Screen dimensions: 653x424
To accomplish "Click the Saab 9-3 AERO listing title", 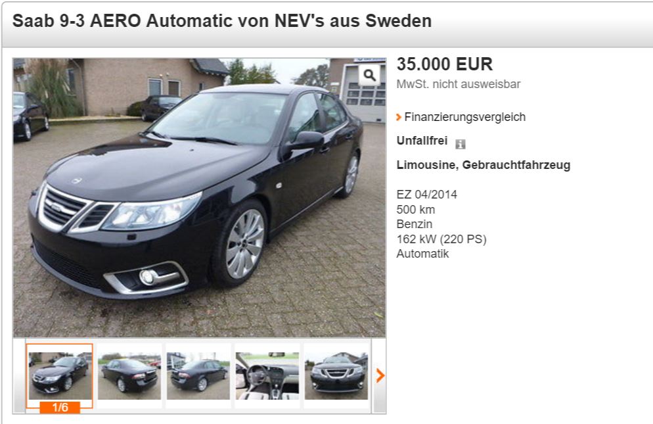I will (222, 21).
